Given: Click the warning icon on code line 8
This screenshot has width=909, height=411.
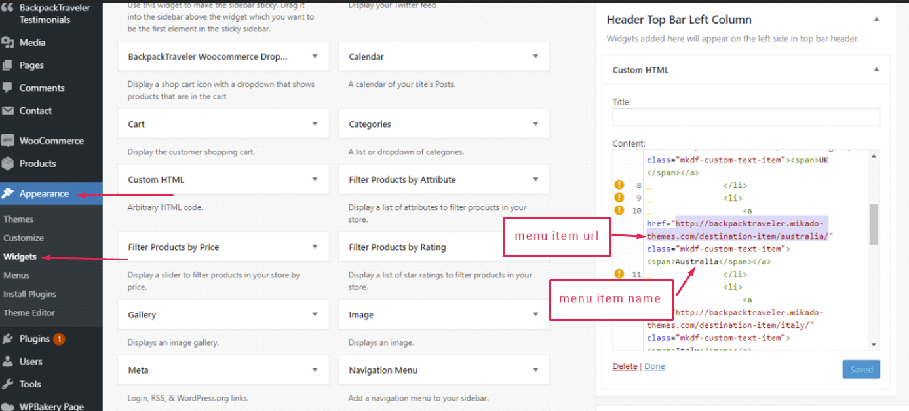Looking at the screenshot, I should [x=619, y=185].
